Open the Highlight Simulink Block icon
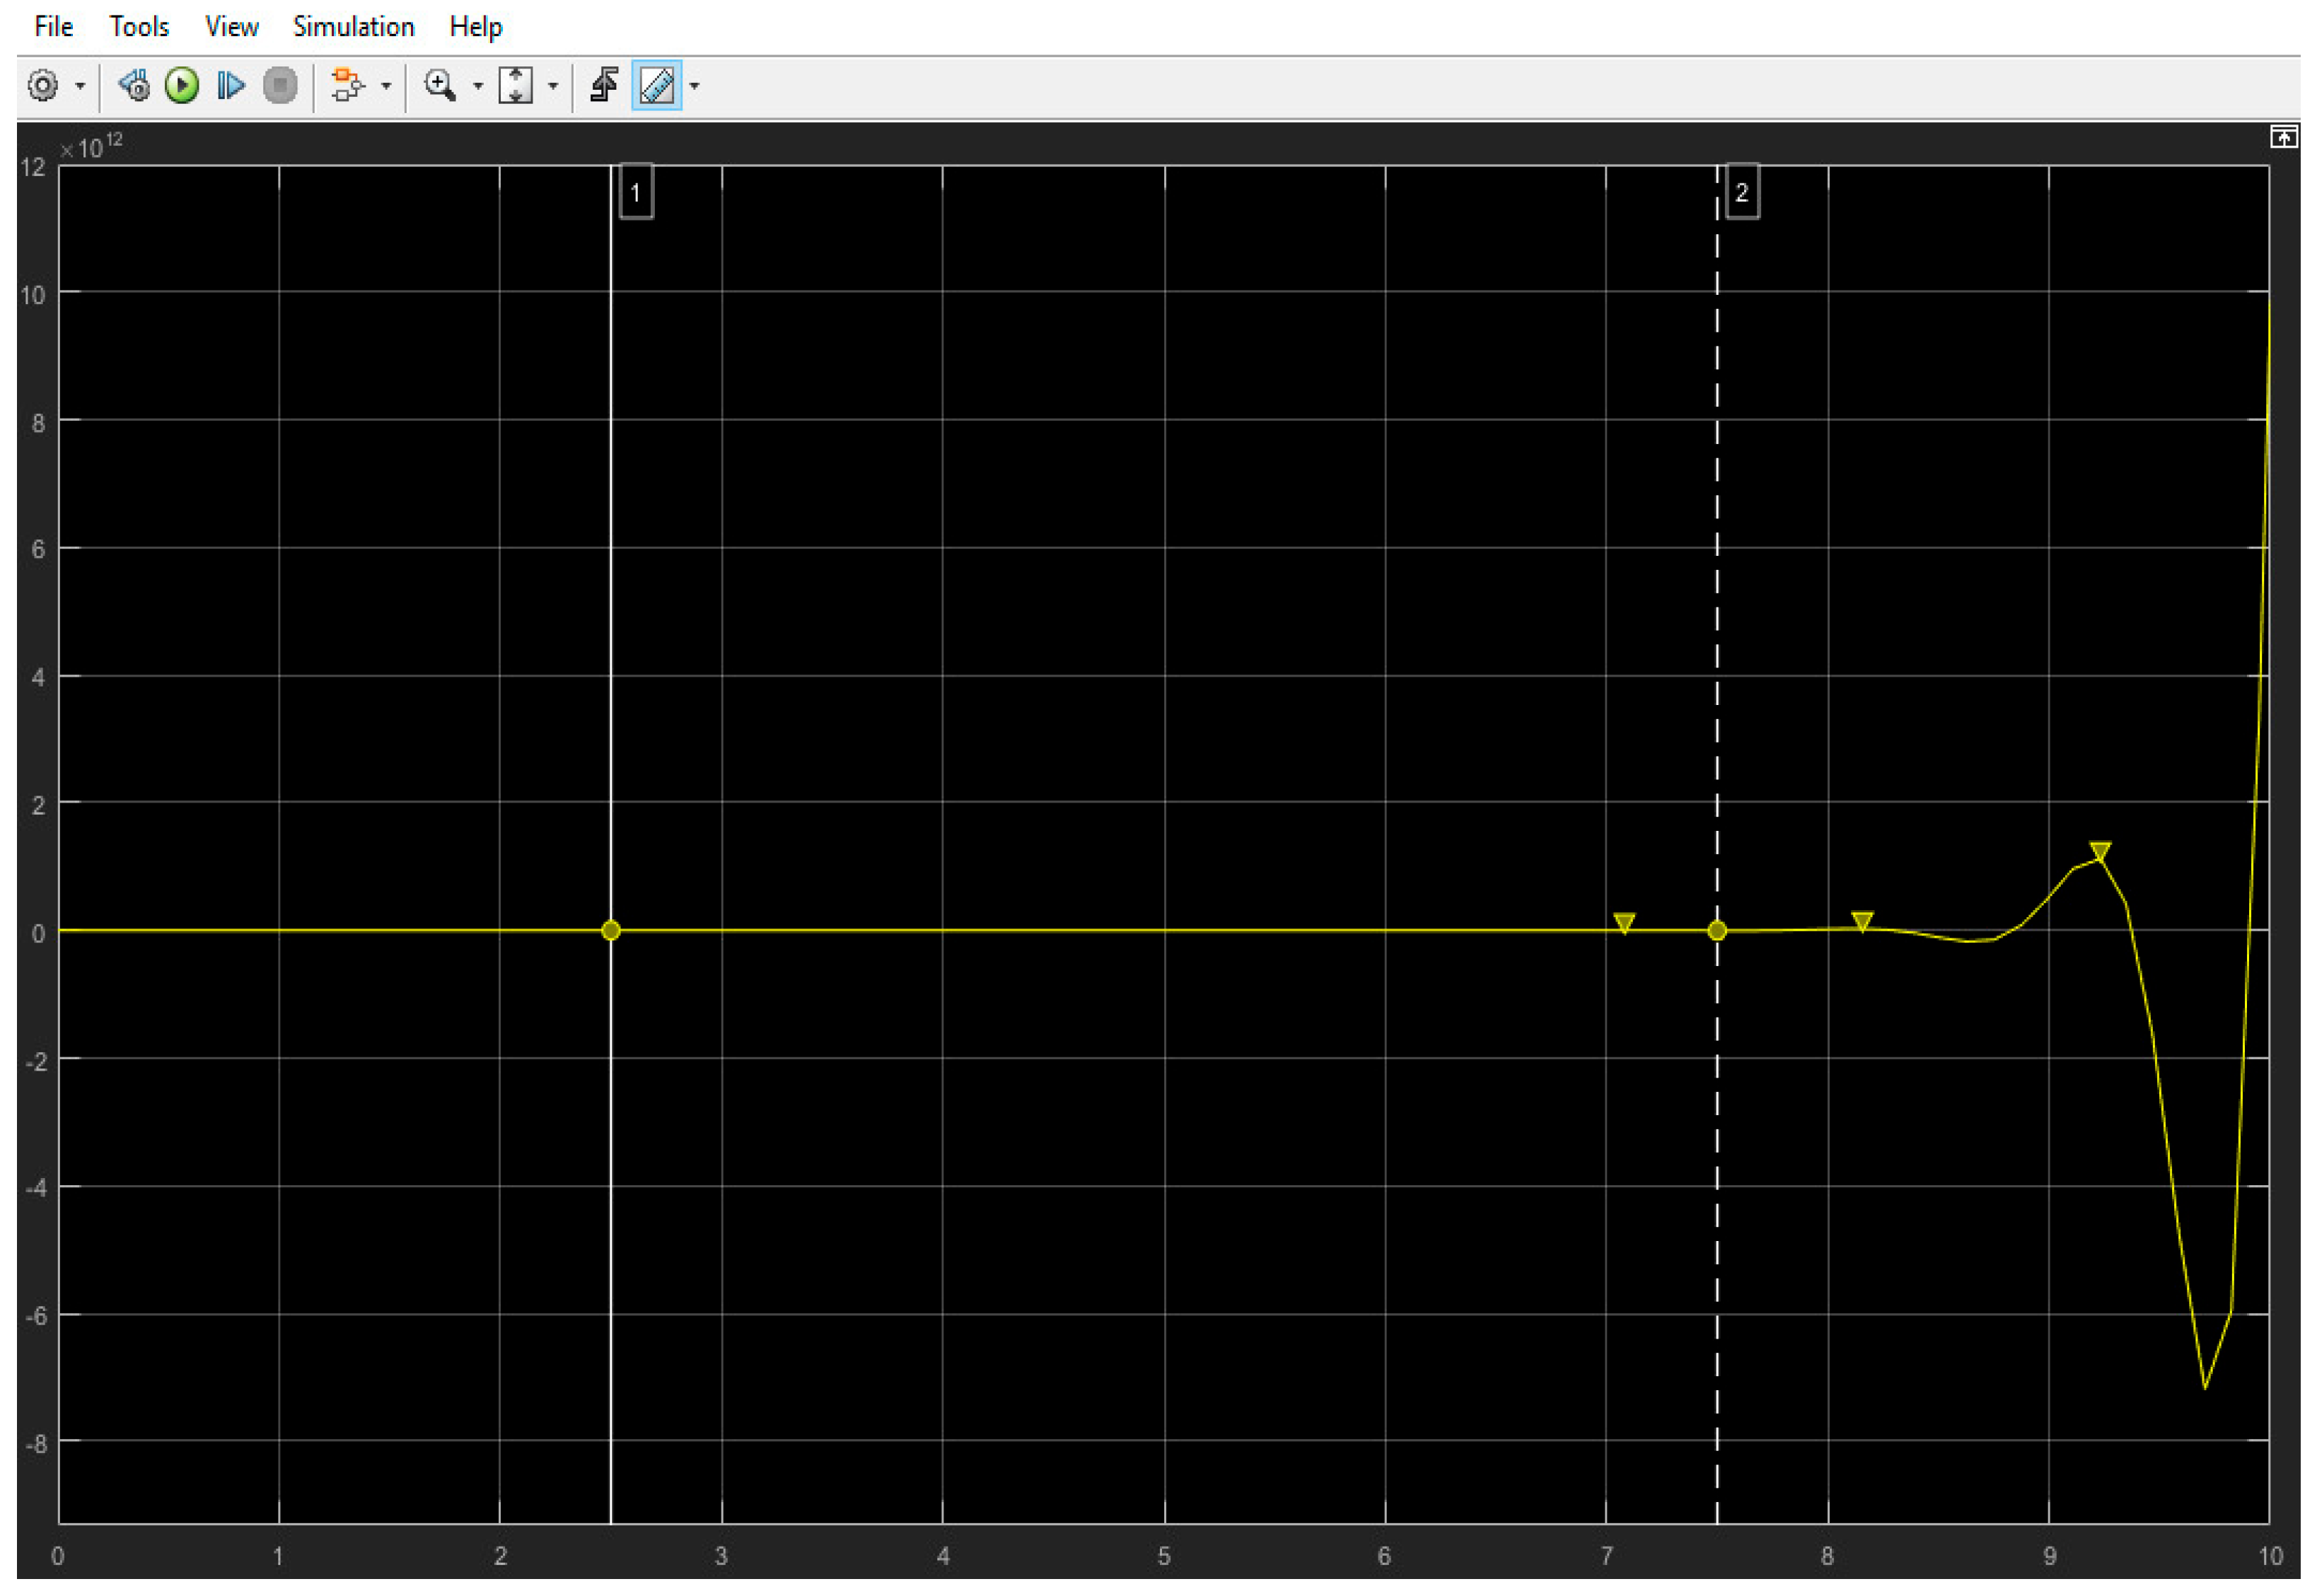 click(347, 86)
